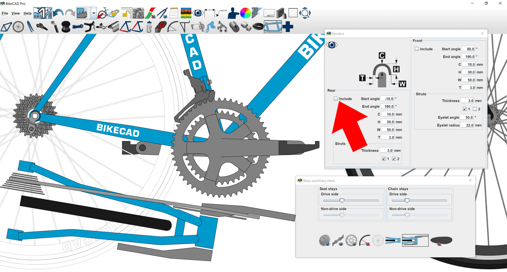Screen dimensions: 507x272
Task: Open the saddle icon
Action: coord(42,27)
